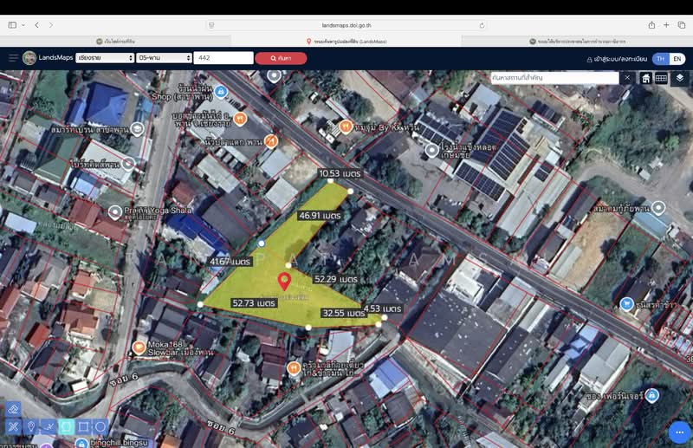Open the district dropdown showing 05-พาน
Image resolution: width=693 pixels, height=448 pixels.
164,58
